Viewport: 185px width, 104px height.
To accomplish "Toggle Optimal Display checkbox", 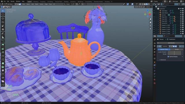I will click(168, 57).
